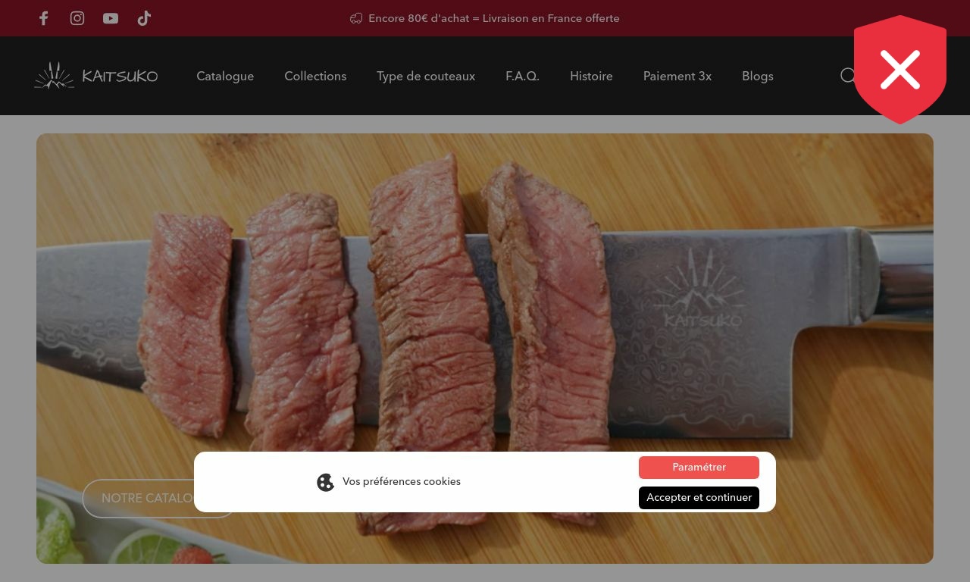Image resolution: width=970 pixels, height=582 pixels.
Task: Open Type de couteaux menu
Action: pyautogui.click(x=426, y=76)
